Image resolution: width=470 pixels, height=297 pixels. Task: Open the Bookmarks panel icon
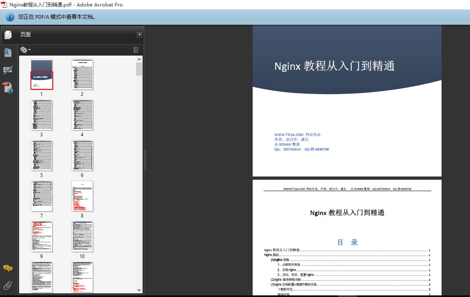click(x=8, y=53)
